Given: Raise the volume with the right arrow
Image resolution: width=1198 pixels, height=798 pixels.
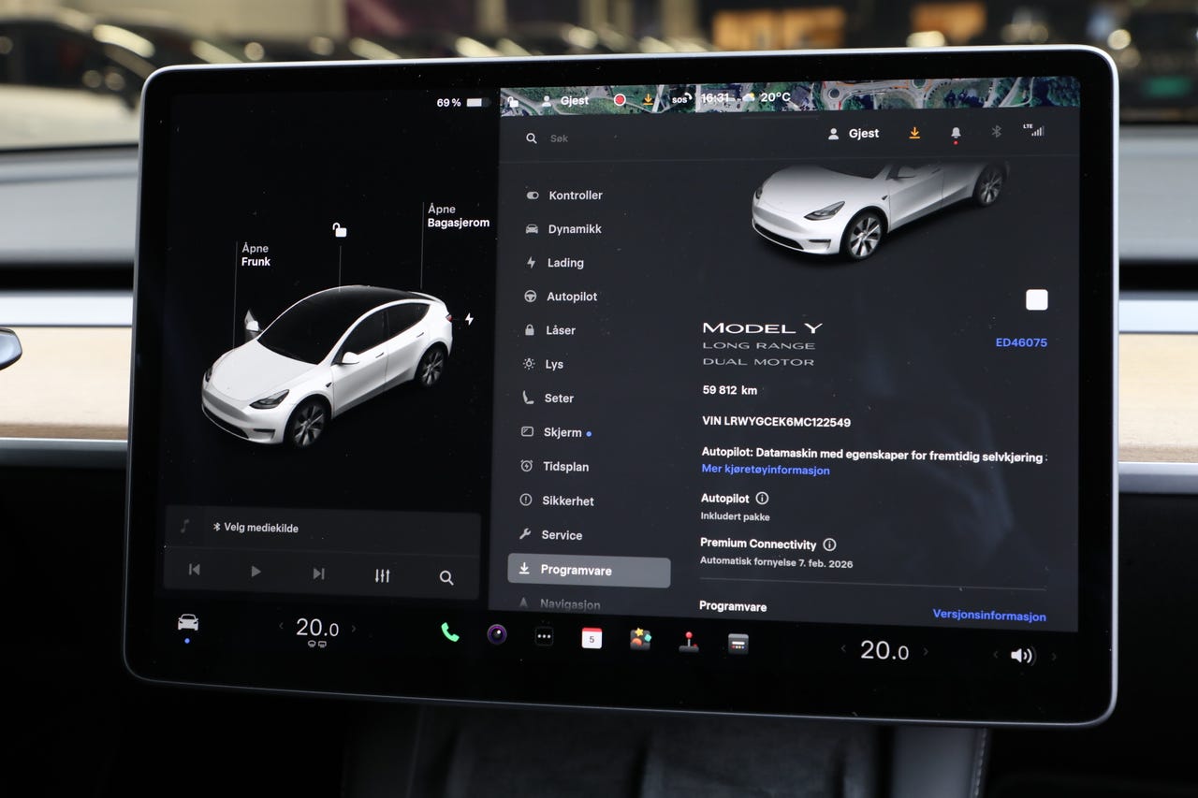Looking at the screenshot, I should tap(1054, 657).
